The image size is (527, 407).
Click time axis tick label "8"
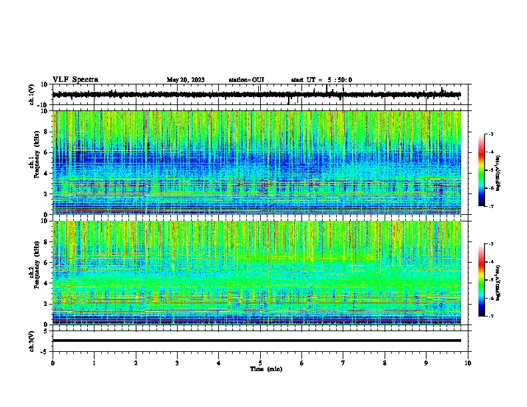pyautogui.click(x=385, y=363)
